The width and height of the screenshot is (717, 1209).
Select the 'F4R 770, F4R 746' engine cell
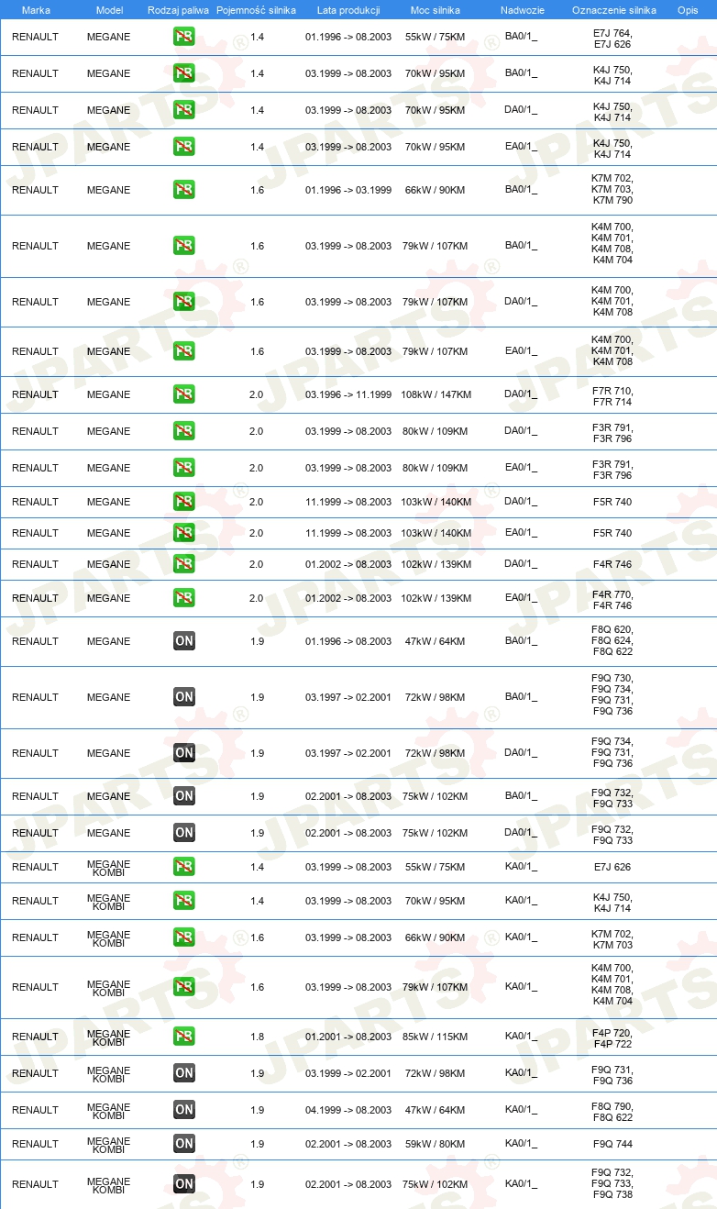click(x=612, y=598)
